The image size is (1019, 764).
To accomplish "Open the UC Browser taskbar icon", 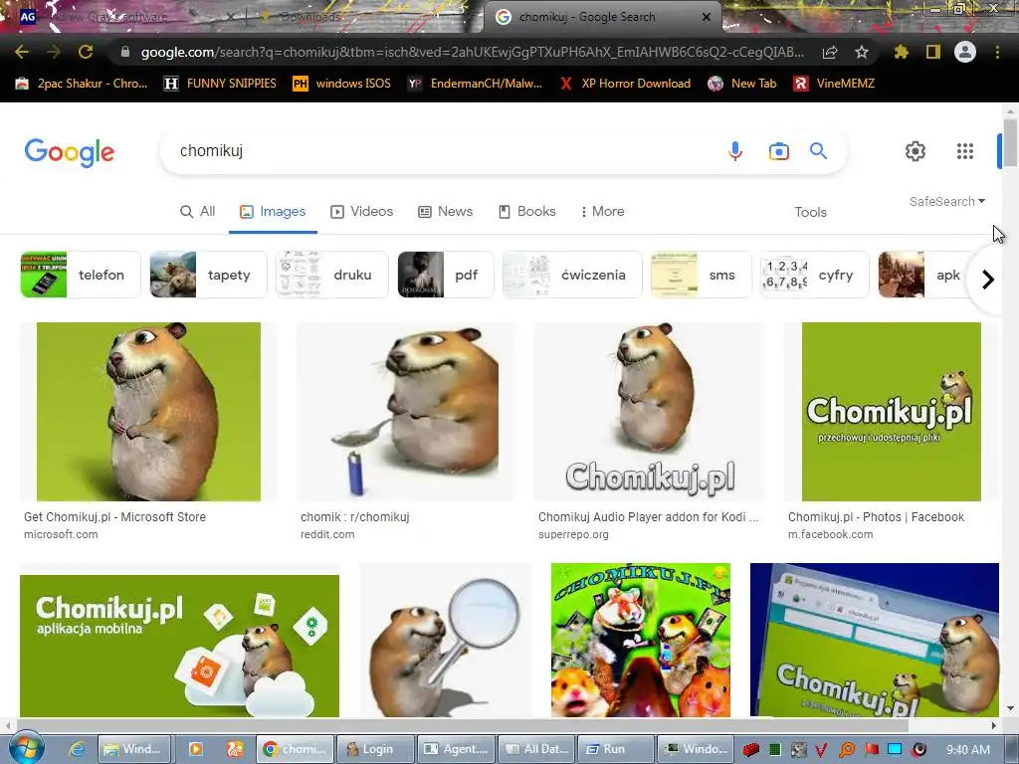I will [x=235, y=749].
